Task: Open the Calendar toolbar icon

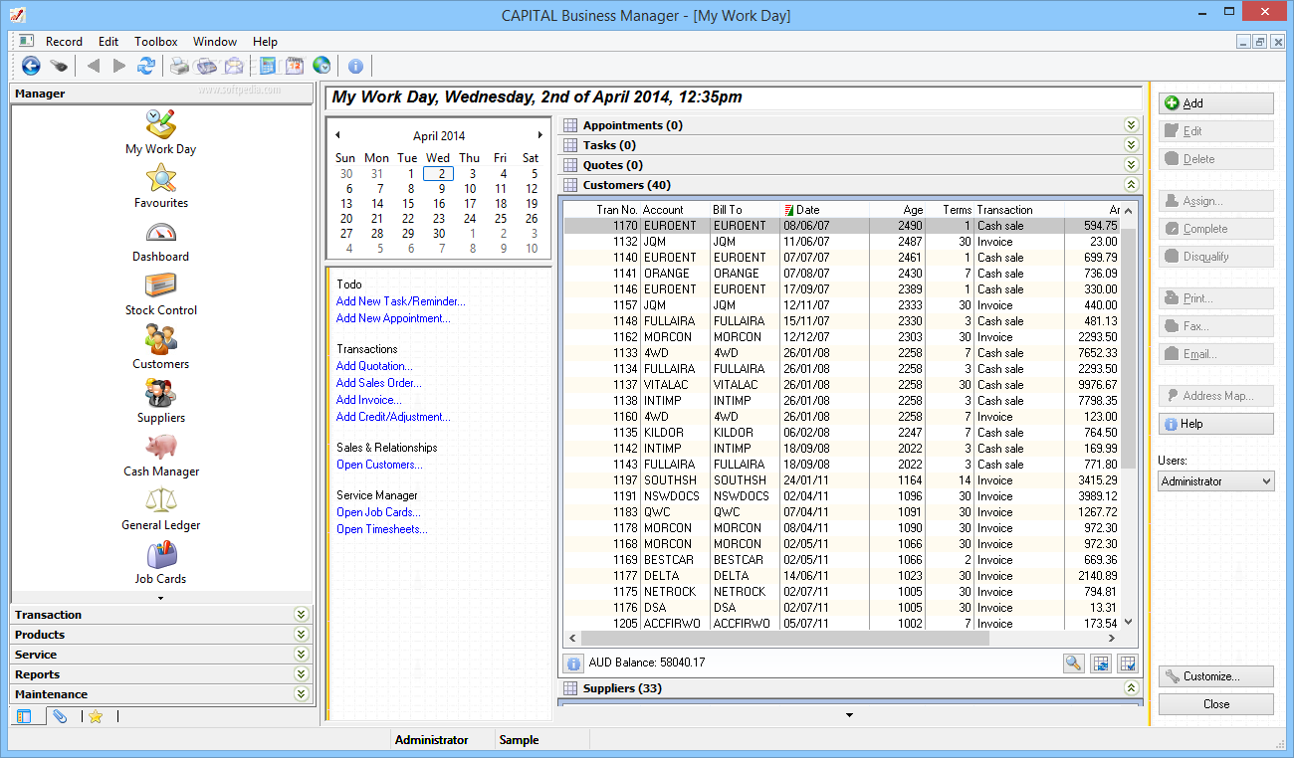Action: click(295, 66)
